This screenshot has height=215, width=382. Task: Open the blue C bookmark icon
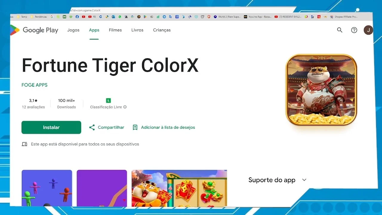tap(101, 17)
